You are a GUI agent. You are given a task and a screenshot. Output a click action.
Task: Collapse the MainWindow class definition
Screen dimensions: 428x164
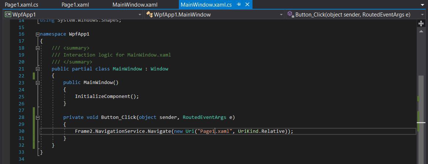click(38, 69)
